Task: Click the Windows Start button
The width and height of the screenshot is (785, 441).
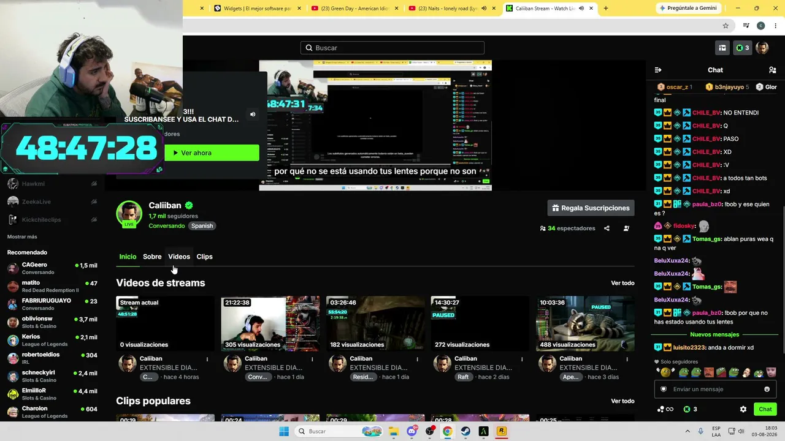Action: pos(284,431)
